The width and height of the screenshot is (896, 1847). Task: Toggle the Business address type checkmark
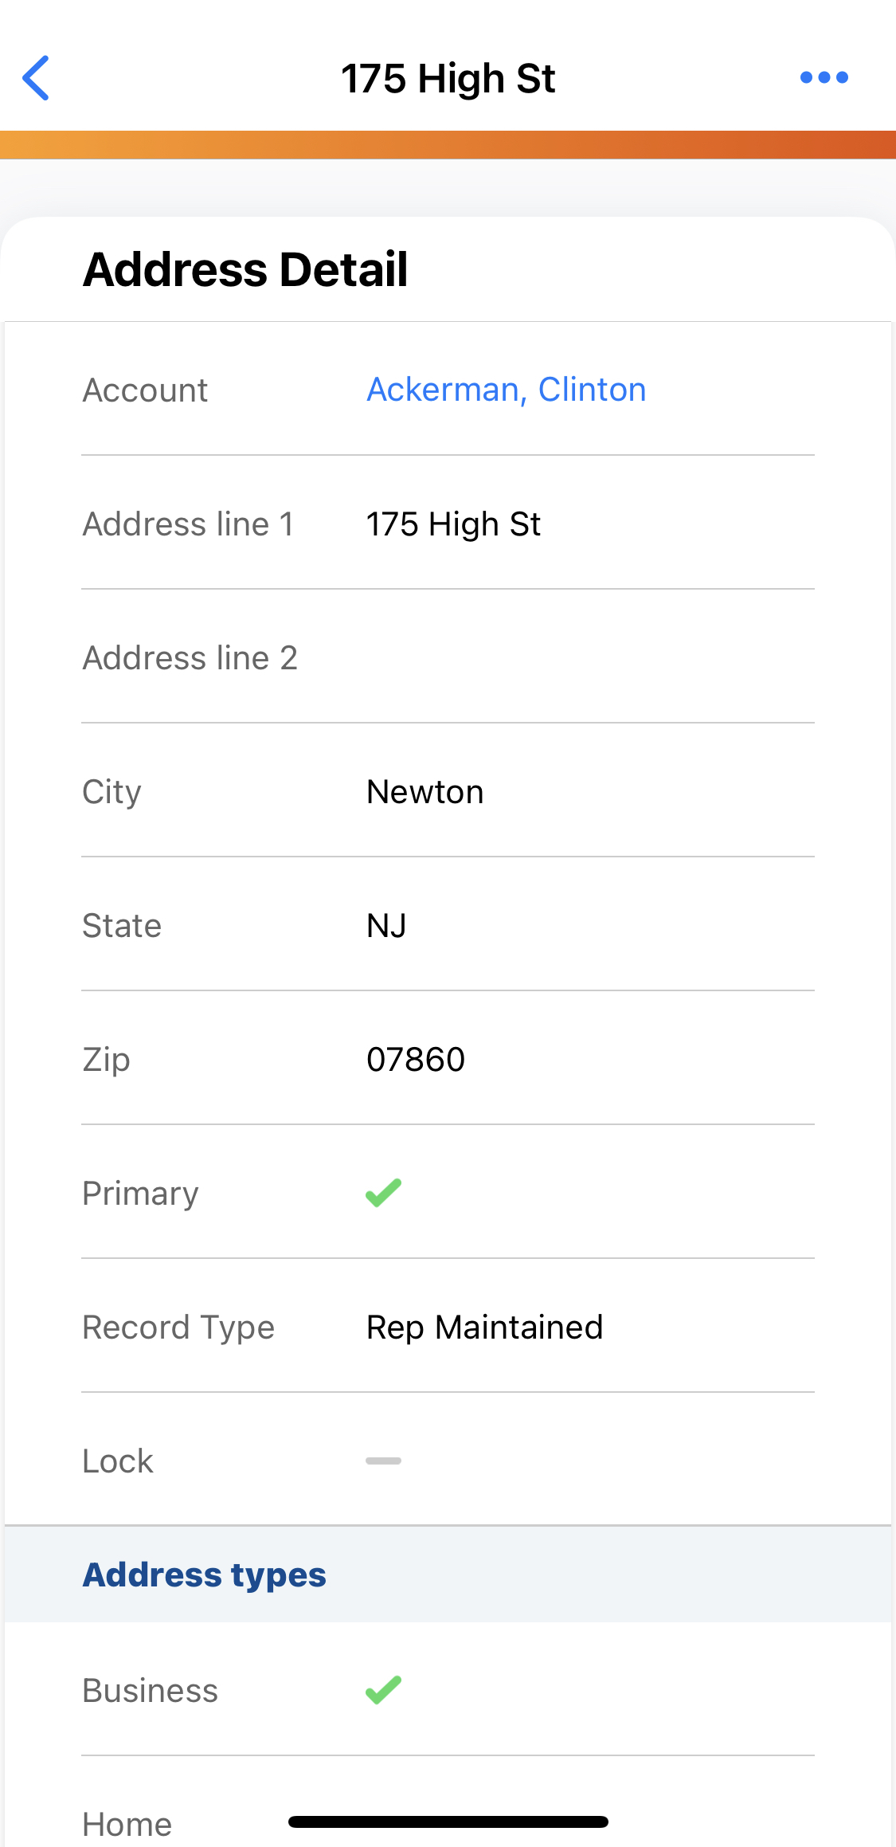tap(383, 1690)
